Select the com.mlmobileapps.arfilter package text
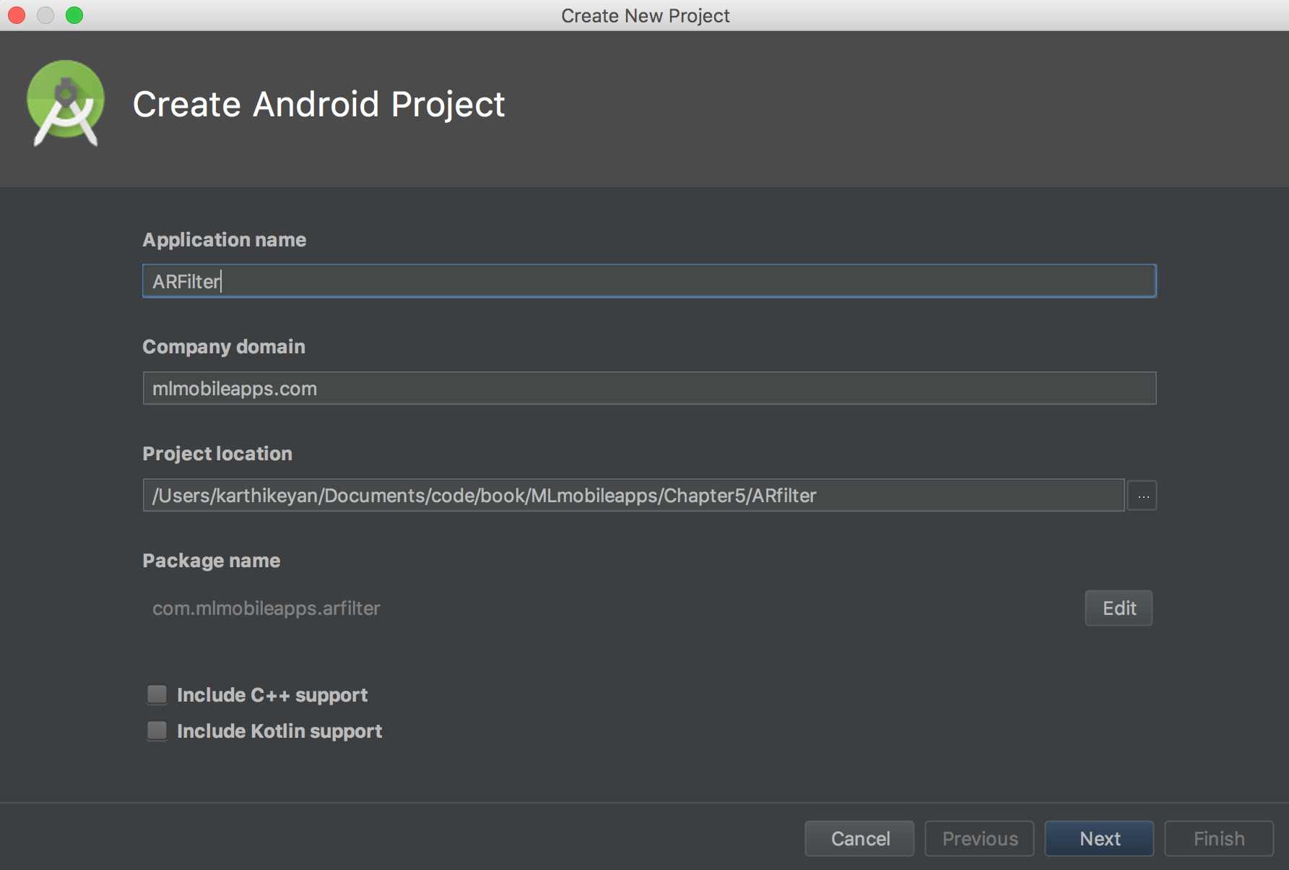 pyautogui.click(x=266, y=608)
